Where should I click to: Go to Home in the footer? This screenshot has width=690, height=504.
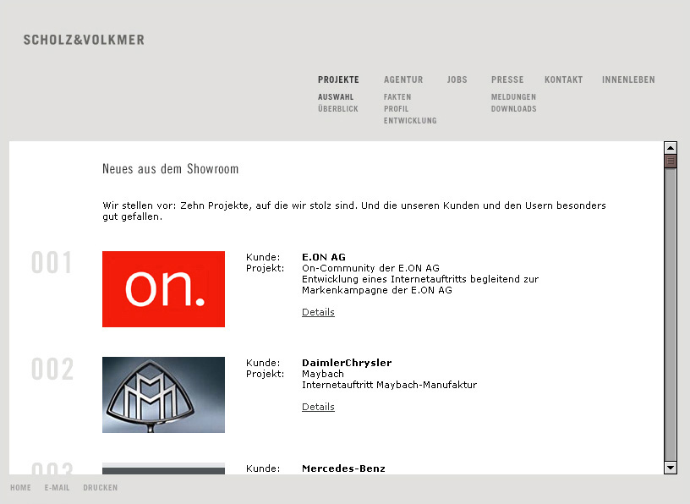point(20,488)
